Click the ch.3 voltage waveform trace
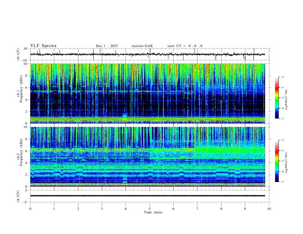 coord(147,196)
